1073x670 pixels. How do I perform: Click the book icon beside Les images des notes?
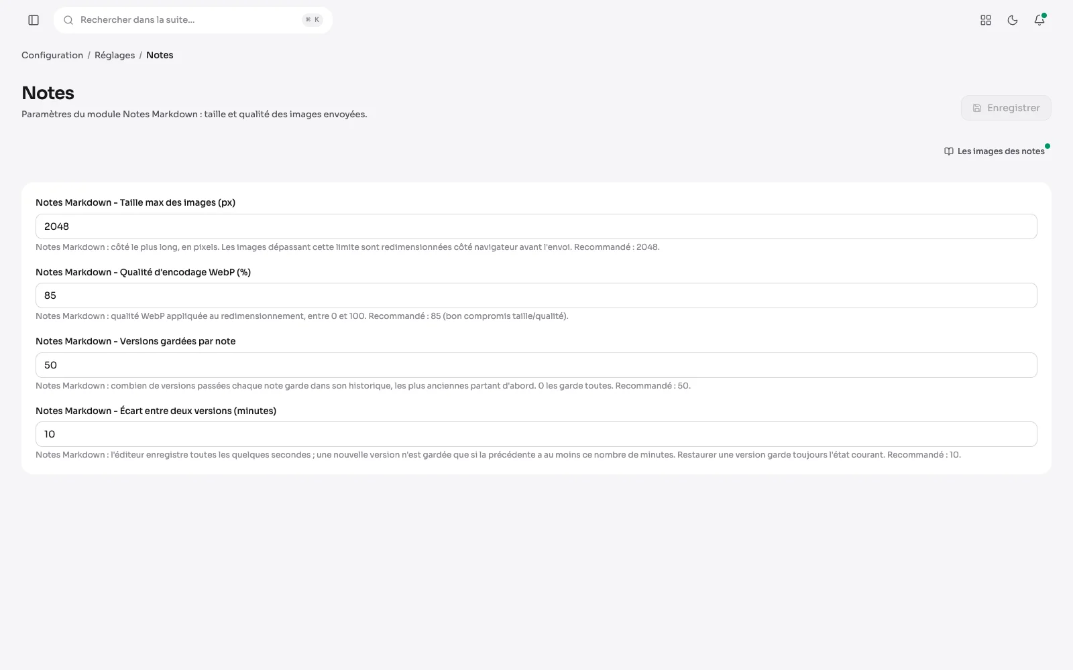coord(949,151)
